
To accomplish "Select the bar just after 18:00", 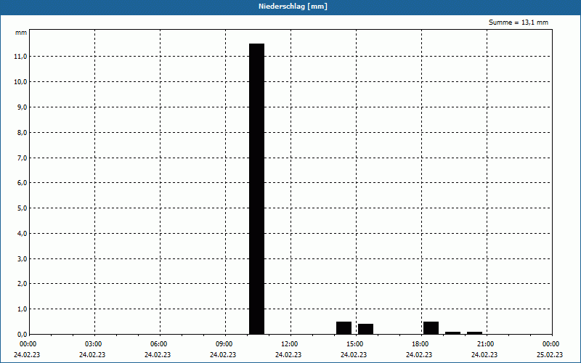I will [431, 328].
